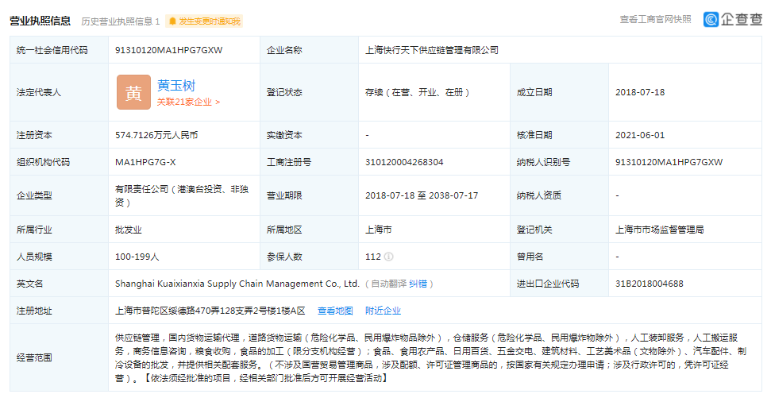Click the 经营范围 business scope paragraph
771x394 pixels.
click(x=430, y=358)
